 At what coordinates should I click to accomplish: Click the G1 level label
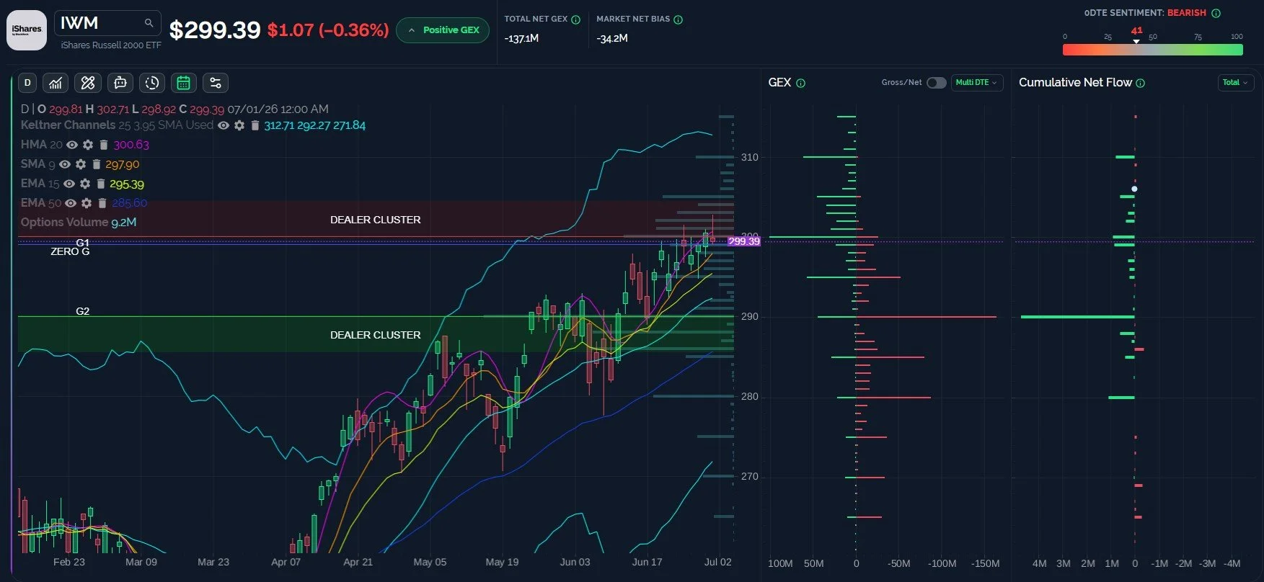(x=82, y=243)
